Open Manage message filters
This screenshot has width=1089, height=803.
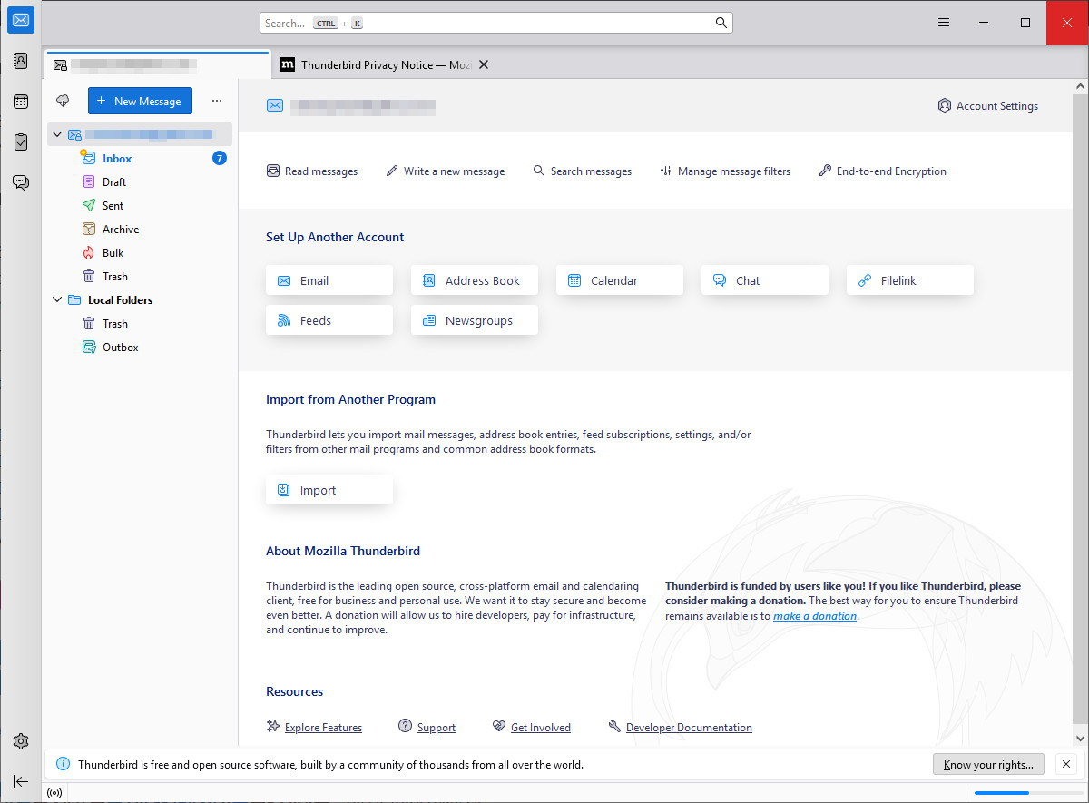point(725,171)
